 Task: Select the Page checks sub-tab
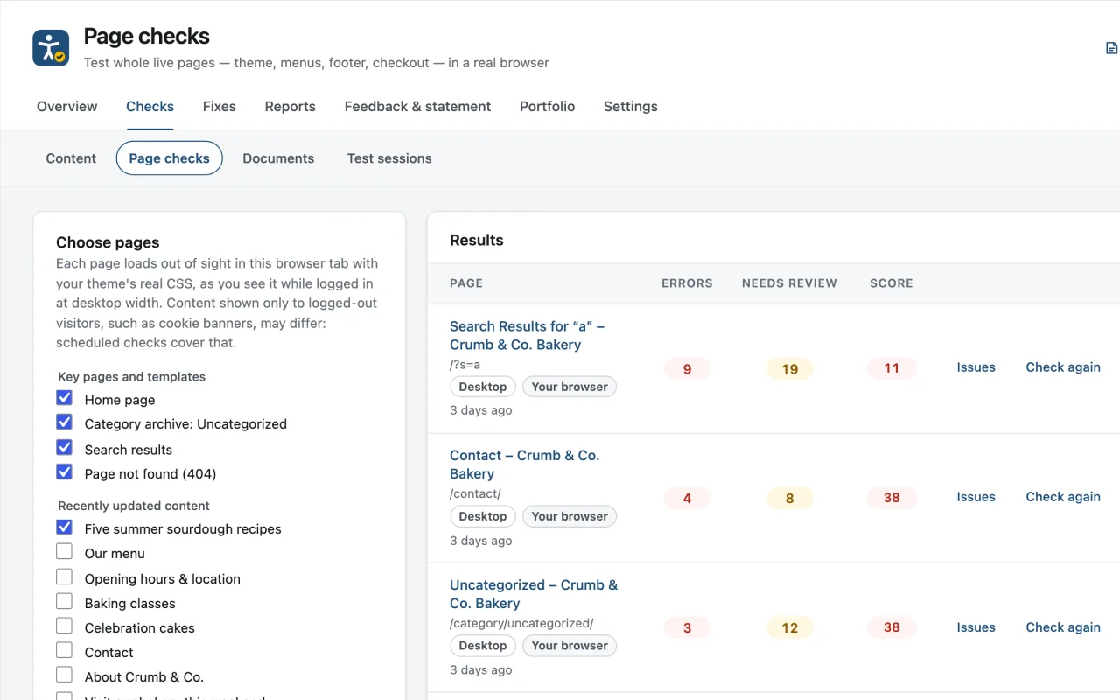coord(170,158)
